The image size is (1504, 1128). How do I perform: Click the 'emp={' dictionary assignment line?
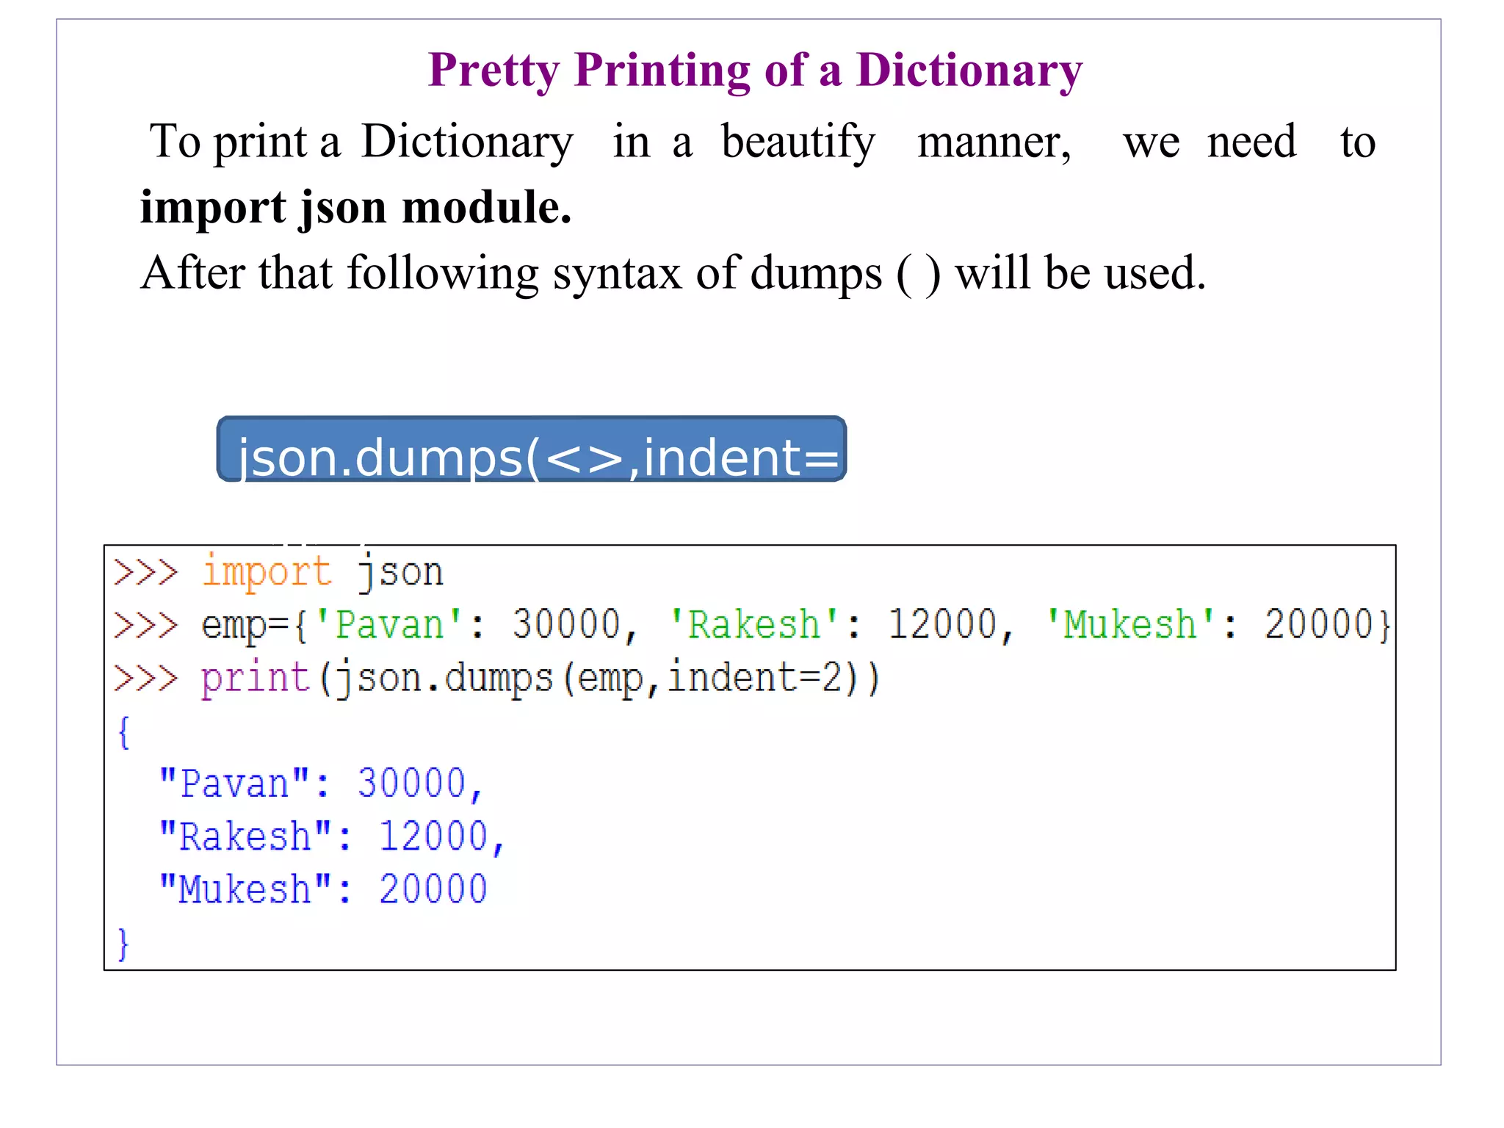tap(752, 626)
